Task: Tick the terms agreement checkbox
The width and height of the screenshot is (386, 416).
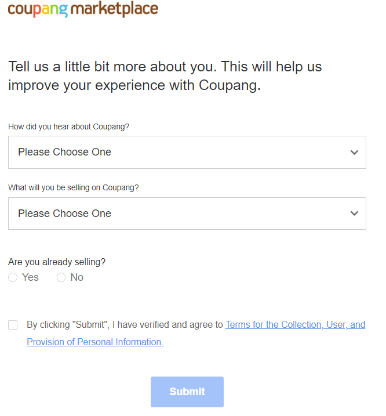Action: [13, 325]
